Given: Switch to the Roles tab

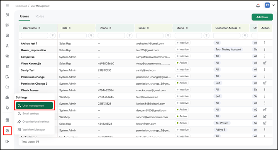Looking at the screenshot, I should [x=40, y=16].
